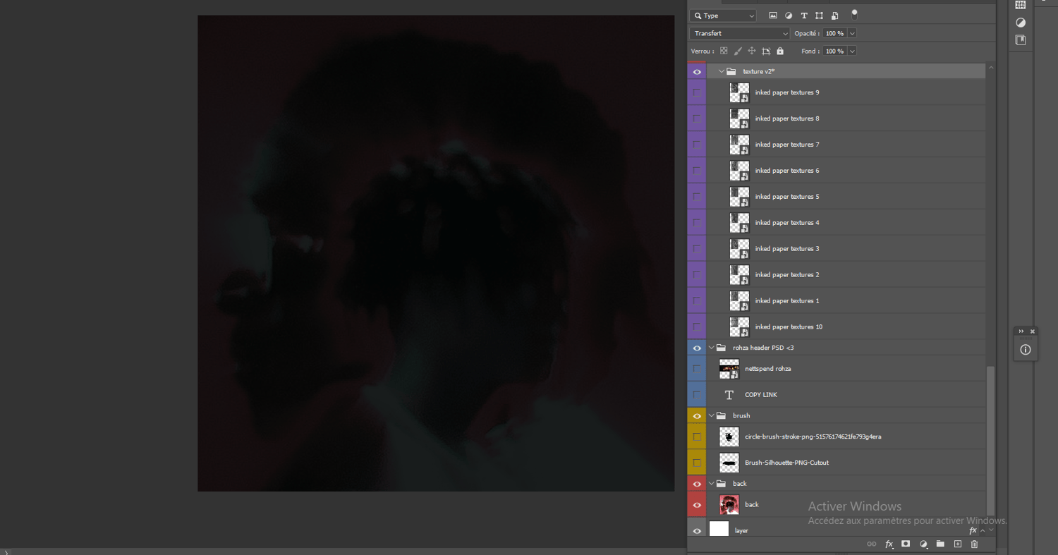Viewport: 1058px width, 555px height.
Task: Filter layers by shape layers icon
Action: tap(820, 16)
